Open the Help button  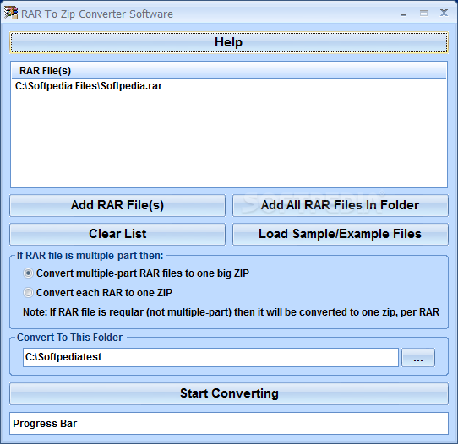coord(229,42)
